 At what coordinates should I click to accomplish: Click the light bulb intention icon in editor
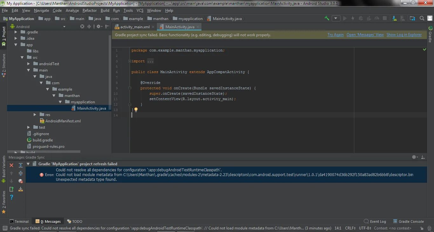click(x=136, y=110)
